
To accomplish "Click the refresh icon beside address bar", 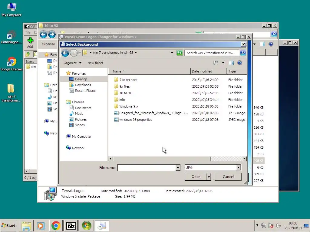I will click(180, 53).
